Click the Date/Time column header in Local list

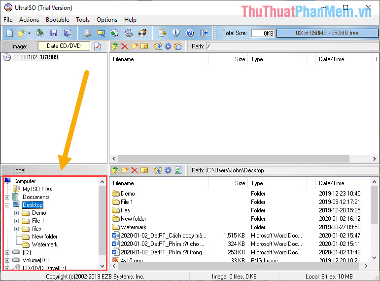tap(343, 183)
